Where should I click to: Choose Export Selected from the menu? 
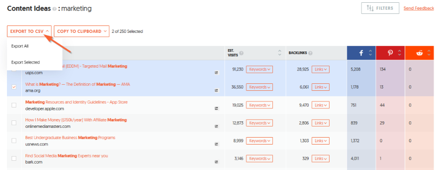[26, 63]
